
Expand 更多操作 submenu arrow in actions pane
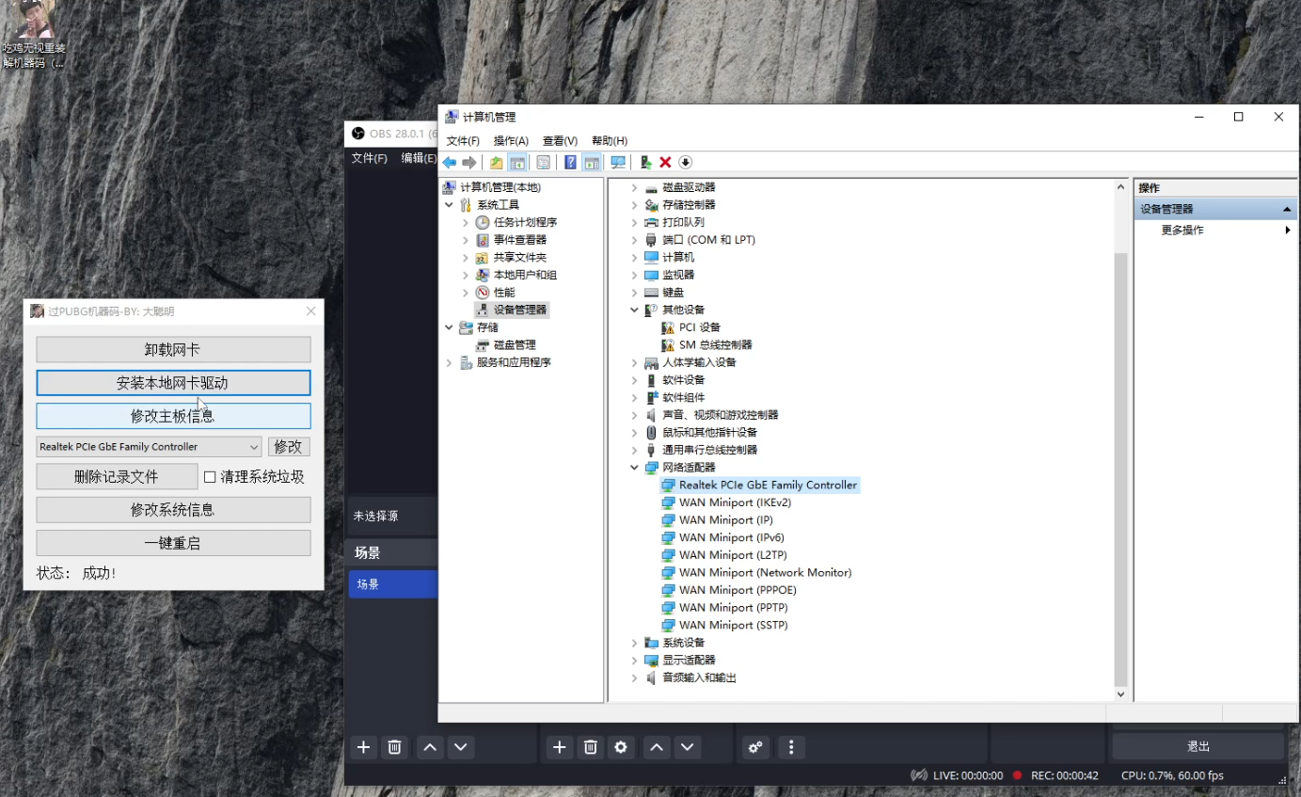(1288, 230)
